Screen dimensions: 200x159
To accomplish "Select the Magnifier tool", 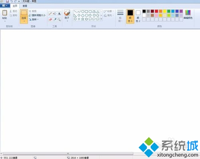I will click(x=59, y=20).
